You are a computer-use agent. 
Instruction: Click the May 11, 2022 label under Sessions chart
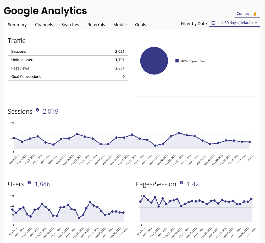coord(76,160)
